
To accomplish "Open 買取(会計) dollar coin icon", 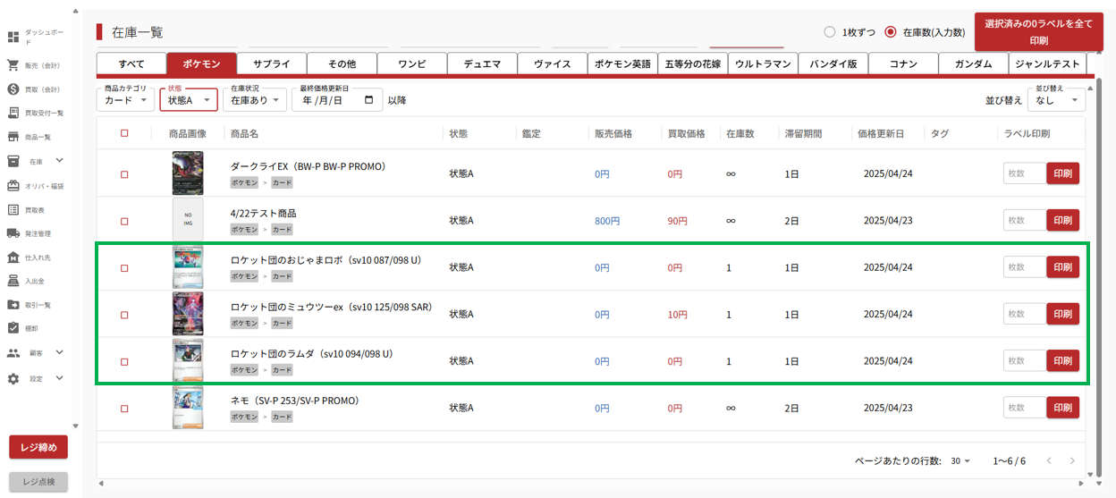I will 13,89.
